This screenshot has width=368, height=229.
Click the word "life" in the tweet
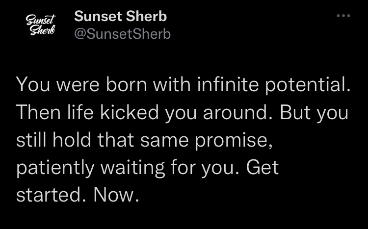(80, 112)
